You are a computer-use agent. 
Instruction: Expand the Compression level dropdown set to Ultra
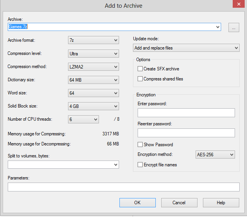94,54
